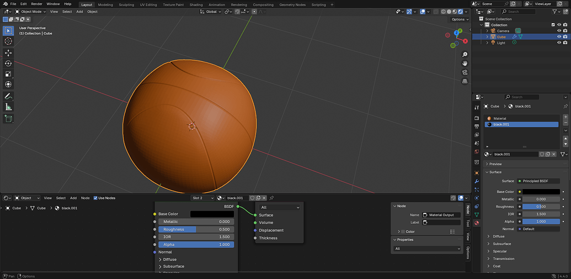This screenshot has height=279, width=571.
Task: Expand the Subsurface section in properties
Action: (x=502, y=244)
